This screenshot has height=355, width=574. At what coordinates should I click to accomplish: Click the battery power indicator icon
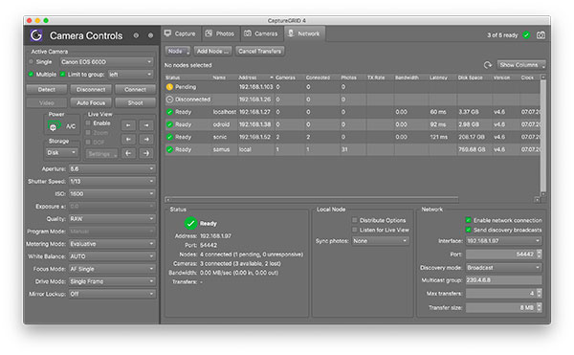(x=54, y=126)
